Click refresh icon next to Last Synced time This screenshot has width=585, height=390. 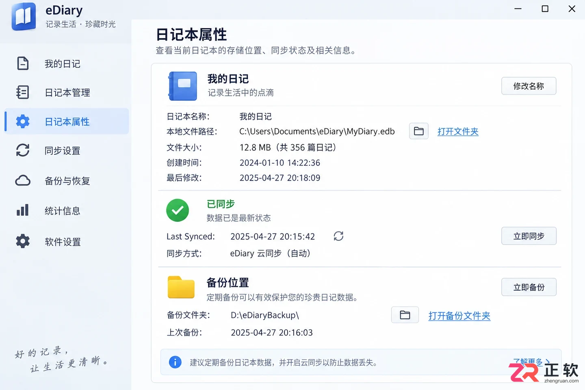[338, 236]
